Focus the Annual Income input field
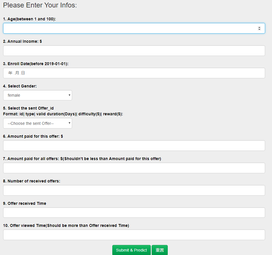The image size is (272, 255). 134,50
